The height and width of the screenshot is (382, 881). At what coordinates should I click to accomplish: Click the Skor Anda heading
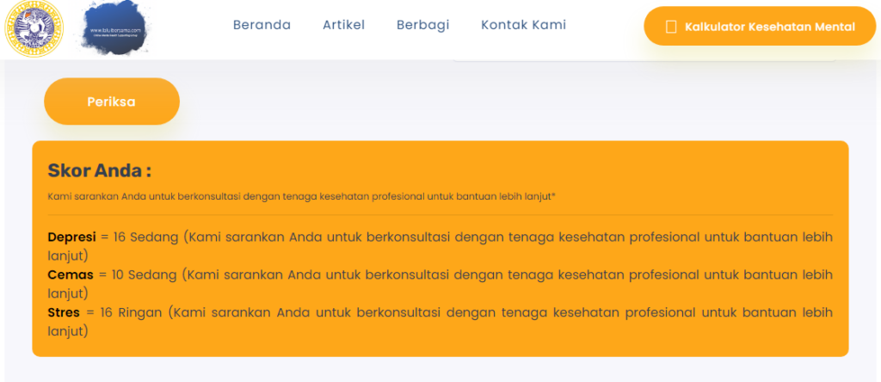click(100, 170)
